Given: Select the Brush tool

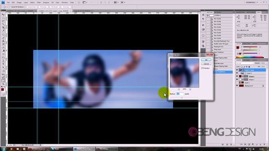Looking at the screenshot, I should 3,38.
